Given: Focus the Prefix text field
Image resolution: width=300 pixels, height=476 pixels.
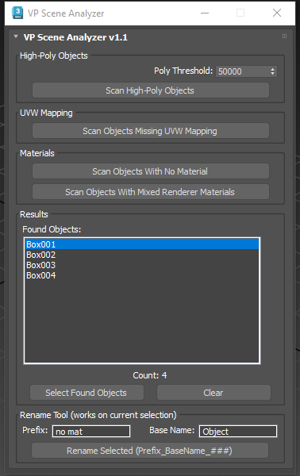Looking at the screenshot, I should [x=91, y=431].
